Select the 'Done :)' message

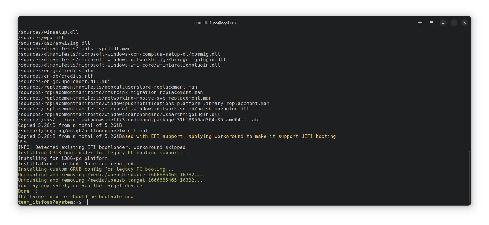pos(28,191)
